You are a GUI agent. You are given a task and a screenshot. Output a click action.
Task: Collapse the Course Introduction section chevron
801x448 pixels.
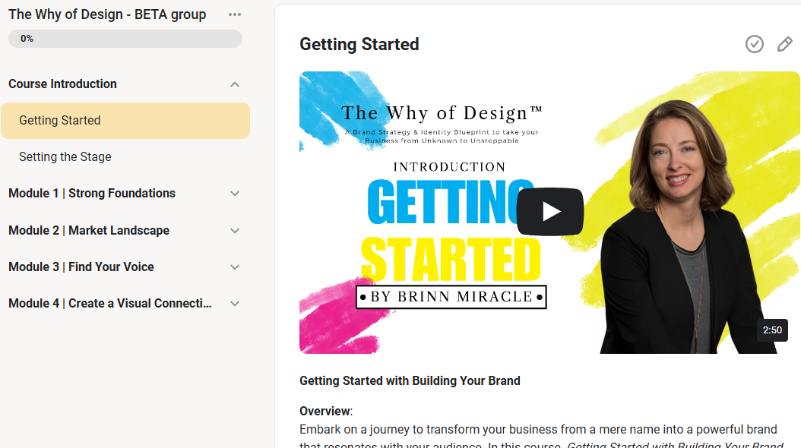[235, 84]
